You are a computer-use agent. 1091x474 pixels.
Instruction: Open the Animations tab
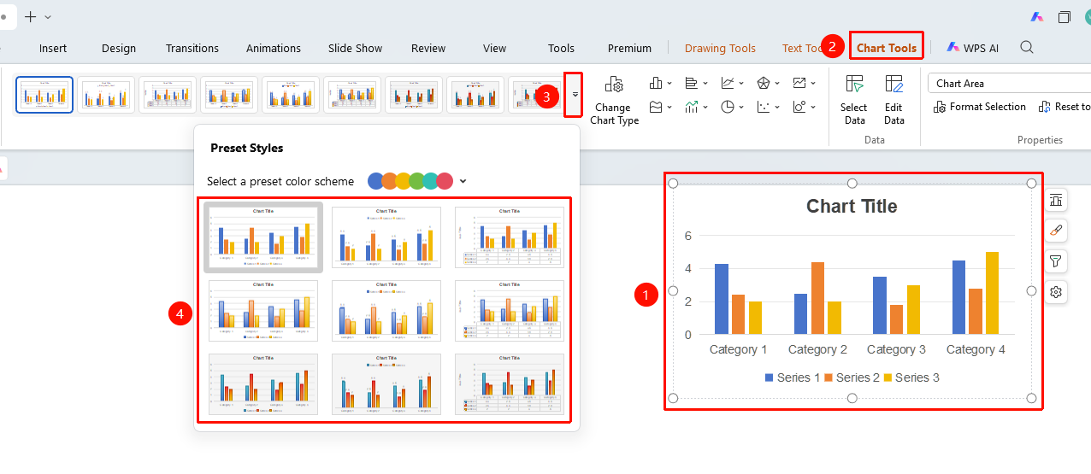274,48
